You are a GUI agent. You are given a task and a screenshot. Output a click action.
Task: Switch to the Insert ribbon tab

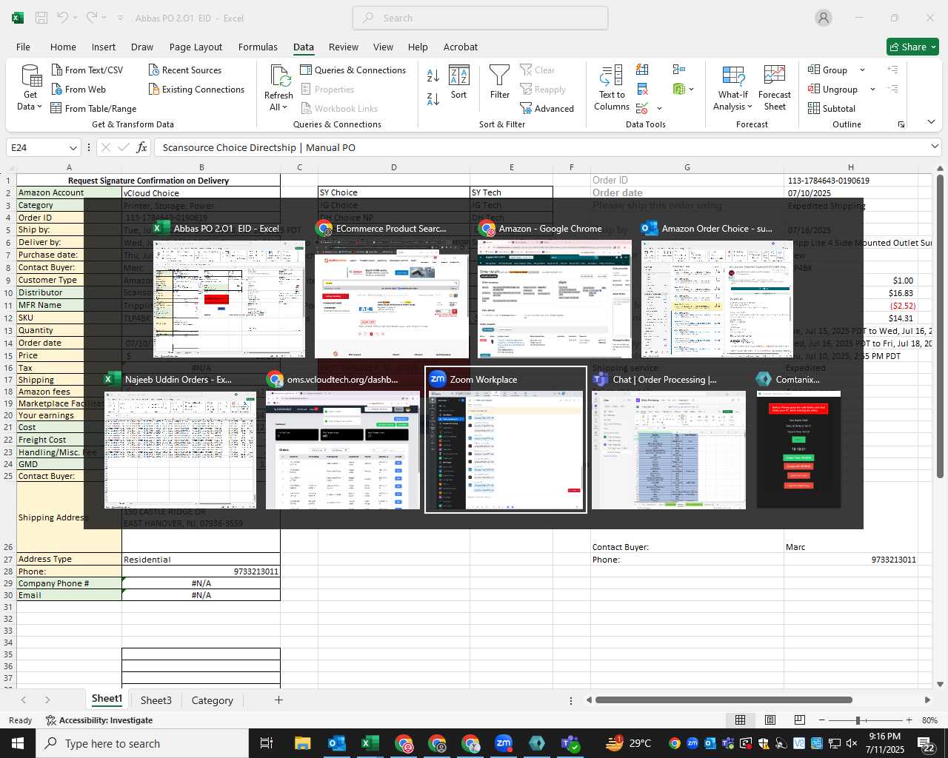pos(104,47)
